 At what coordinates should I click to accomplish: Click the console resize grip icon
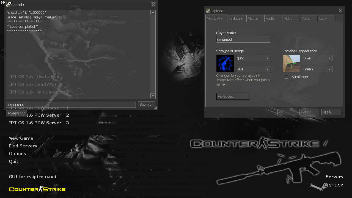tap(155, 108)
